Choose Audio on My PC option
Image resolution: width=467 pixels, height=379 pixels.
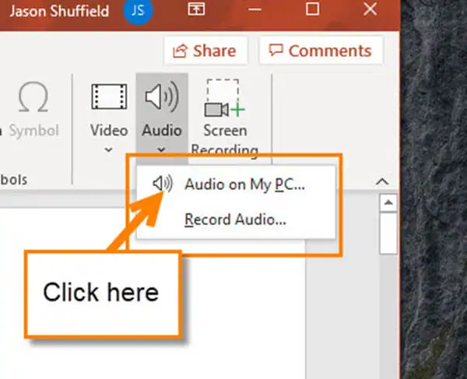(236, 184)
